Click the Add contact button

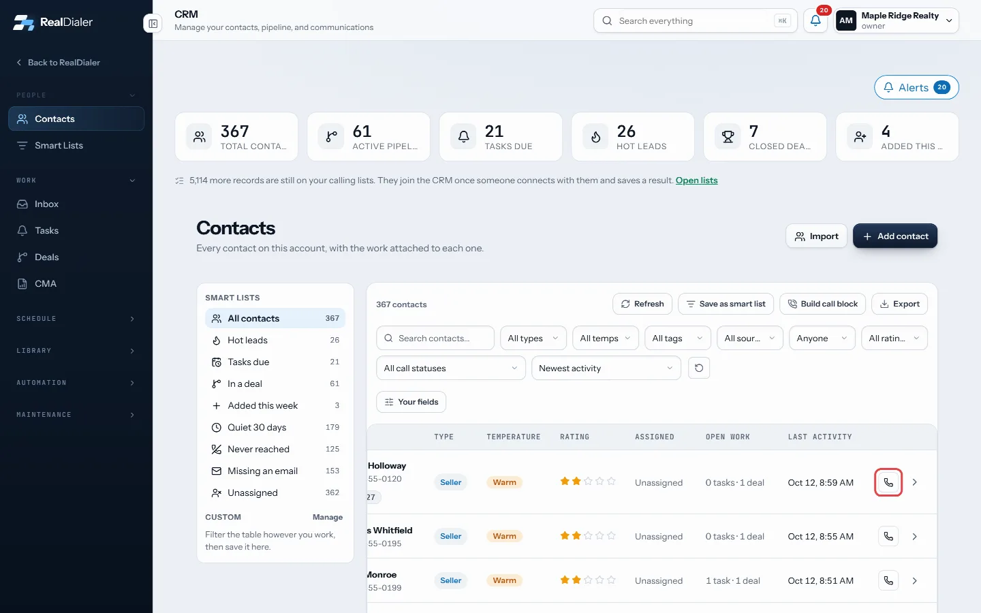pyautogui.click(x=895, y=236)
